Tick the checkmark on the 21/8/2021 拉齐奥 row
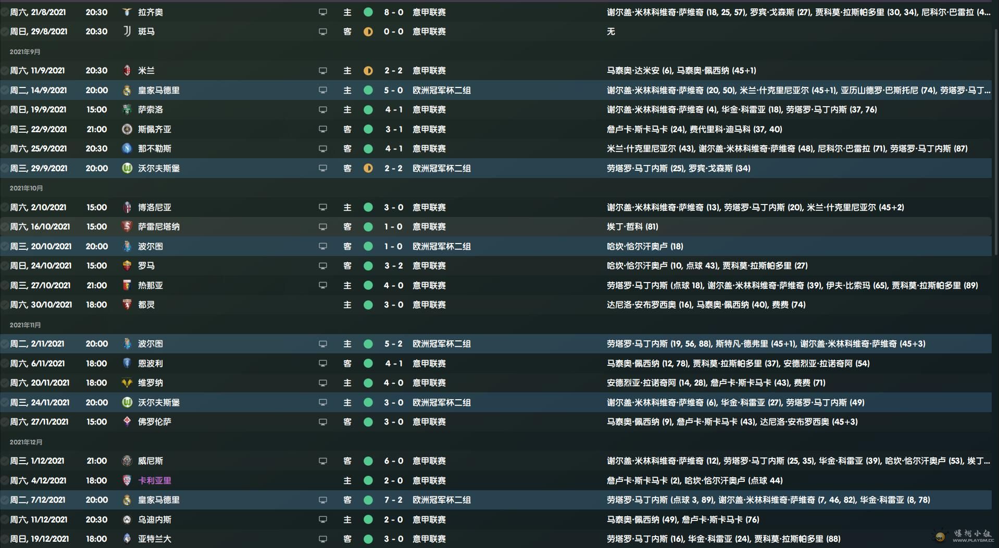The image size is (999, 548). (x=4, y=12)
